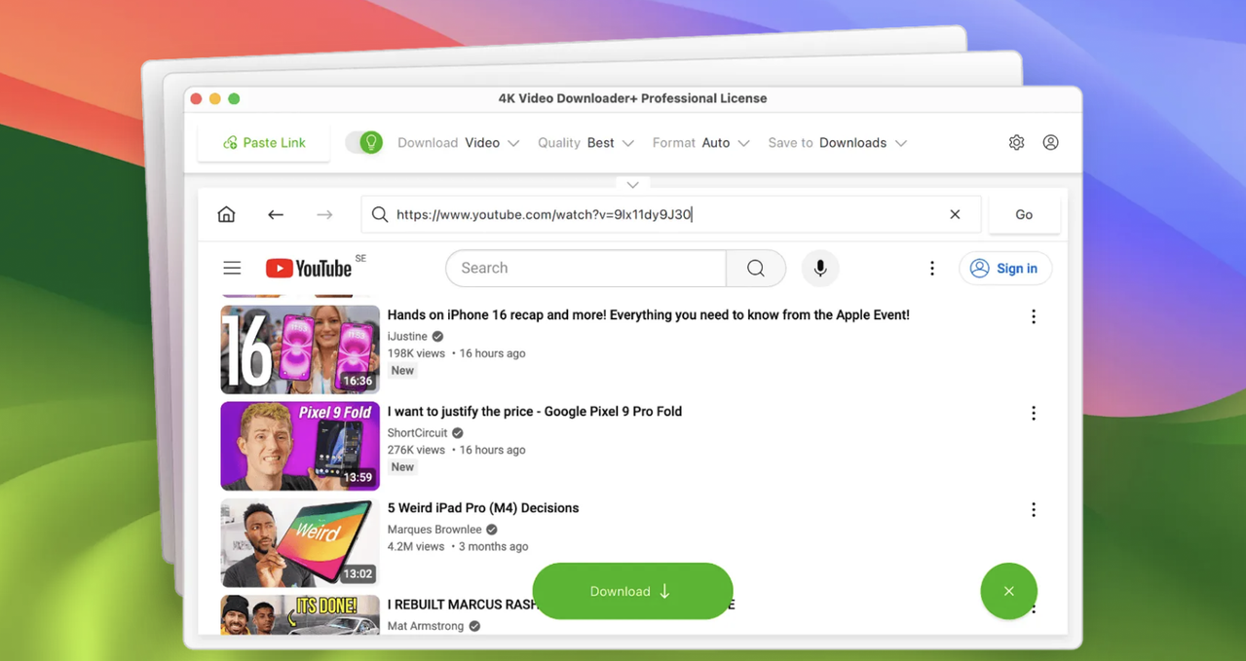The width and height of the screenshot is (1246, 661).
Task: Open '5 Weird iPad Pro (M4) Decisions' title
Action: (x=483, y=508)
